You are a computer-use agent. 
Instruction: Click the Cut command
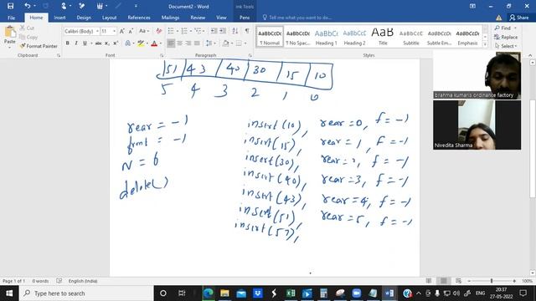coord(27,28)
